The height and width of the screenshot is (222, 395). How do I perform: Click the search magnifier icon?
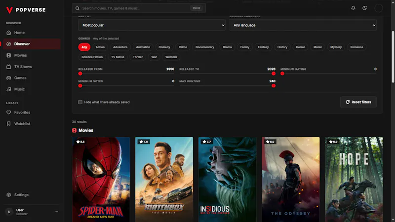(78, 8)
